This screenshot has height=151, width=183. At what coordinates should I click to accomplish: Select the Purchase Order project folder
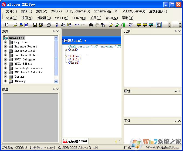25,55
